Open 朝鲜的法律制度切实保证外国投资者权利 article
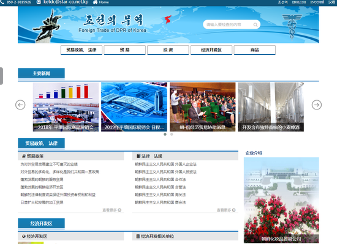Viewport: 337px width, 244px height. 58,194
